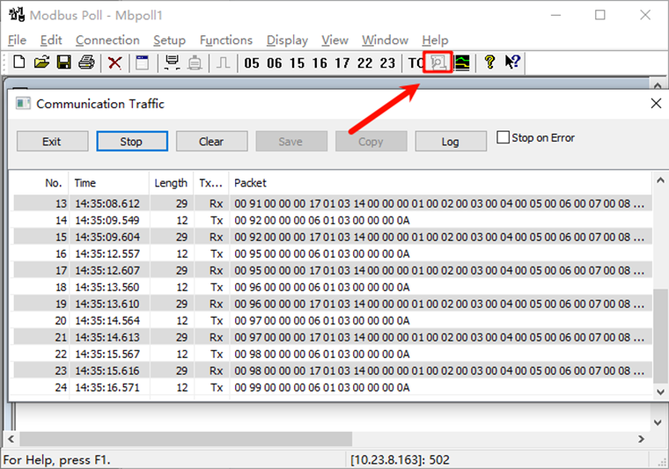Select row with time 14:35:13.610
This screenshot has width=669, height=469.
[x=333, y=304]
